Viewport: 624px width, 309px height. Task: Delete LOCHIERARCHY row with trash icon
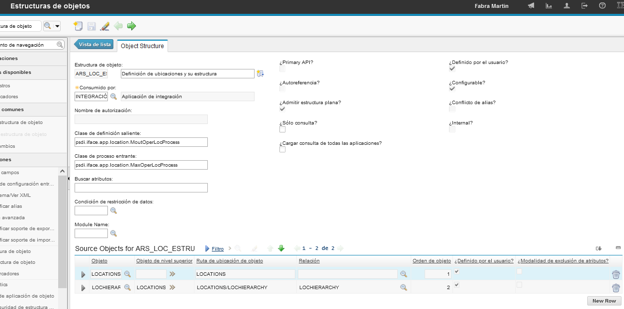(x=616, y=288)
